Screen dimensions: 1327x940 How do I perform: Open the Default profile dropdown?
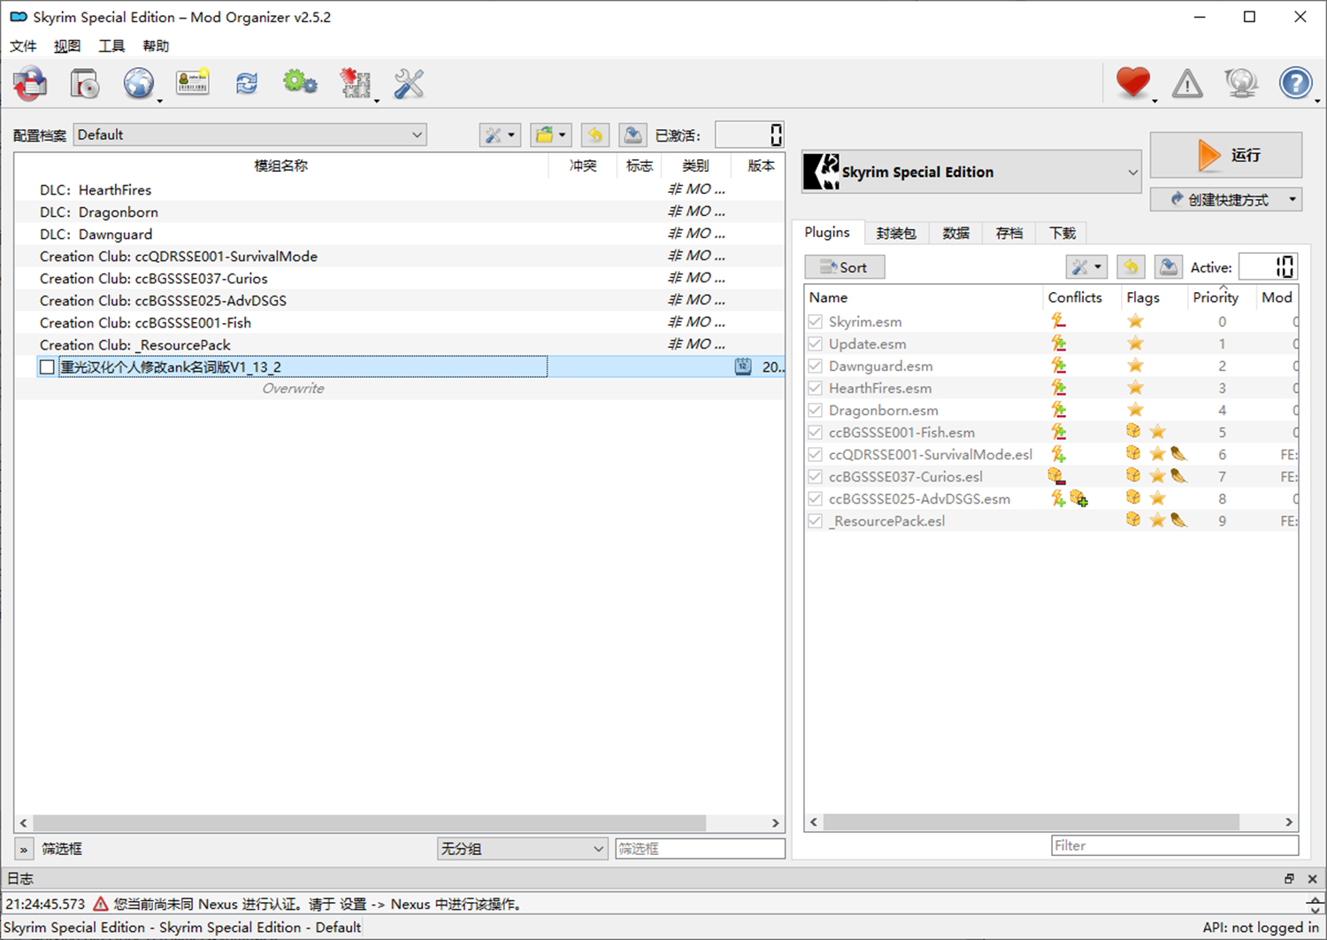(250, 135)
